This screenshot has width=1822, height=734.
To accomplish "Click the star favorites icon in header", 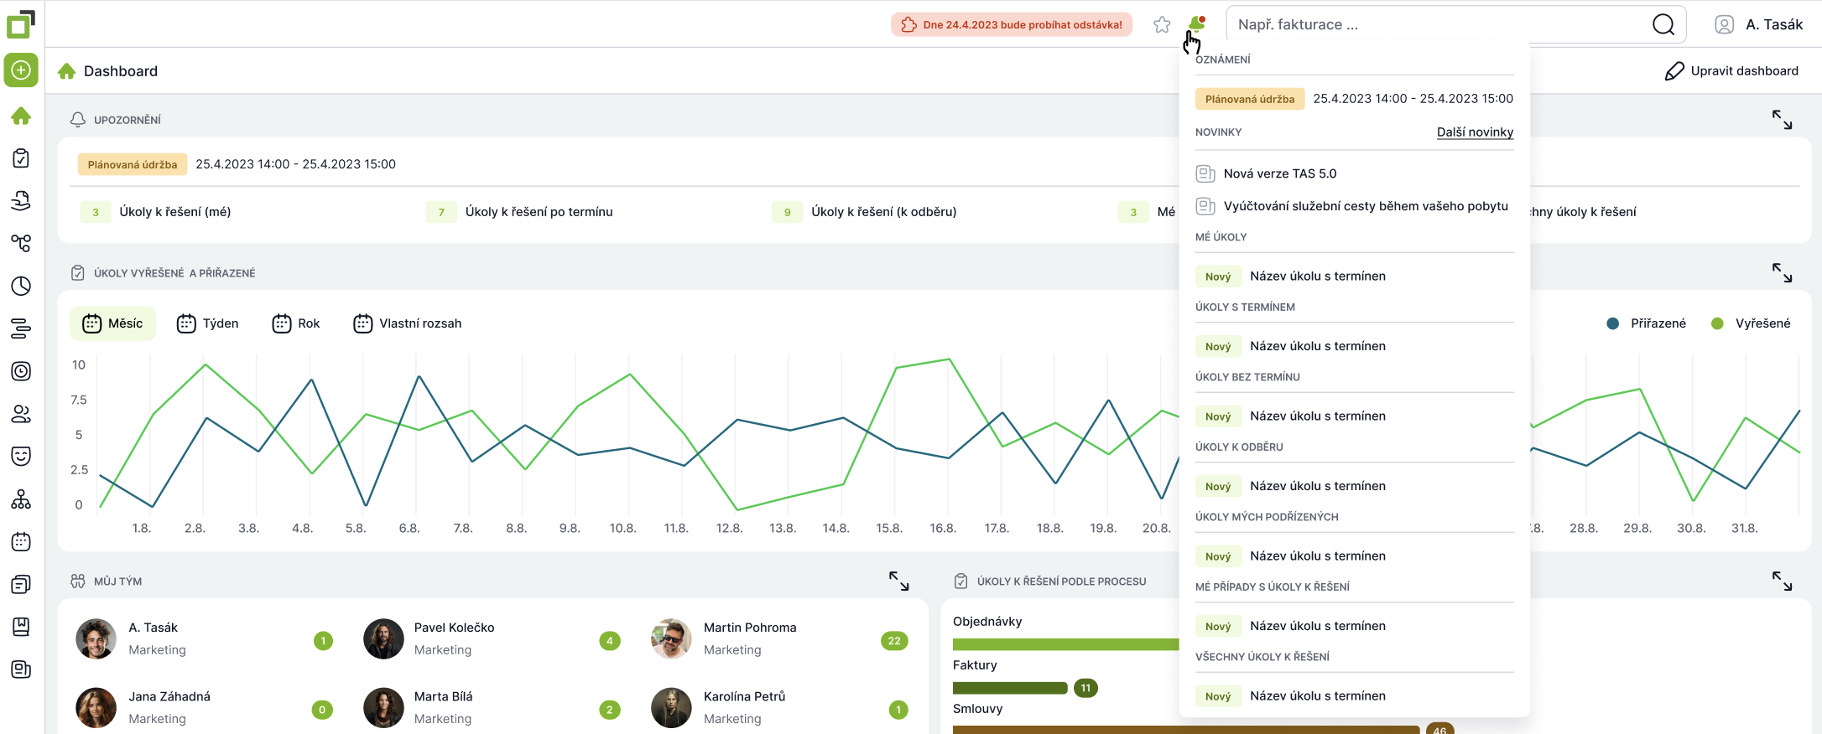I will tap(1162, 25).
